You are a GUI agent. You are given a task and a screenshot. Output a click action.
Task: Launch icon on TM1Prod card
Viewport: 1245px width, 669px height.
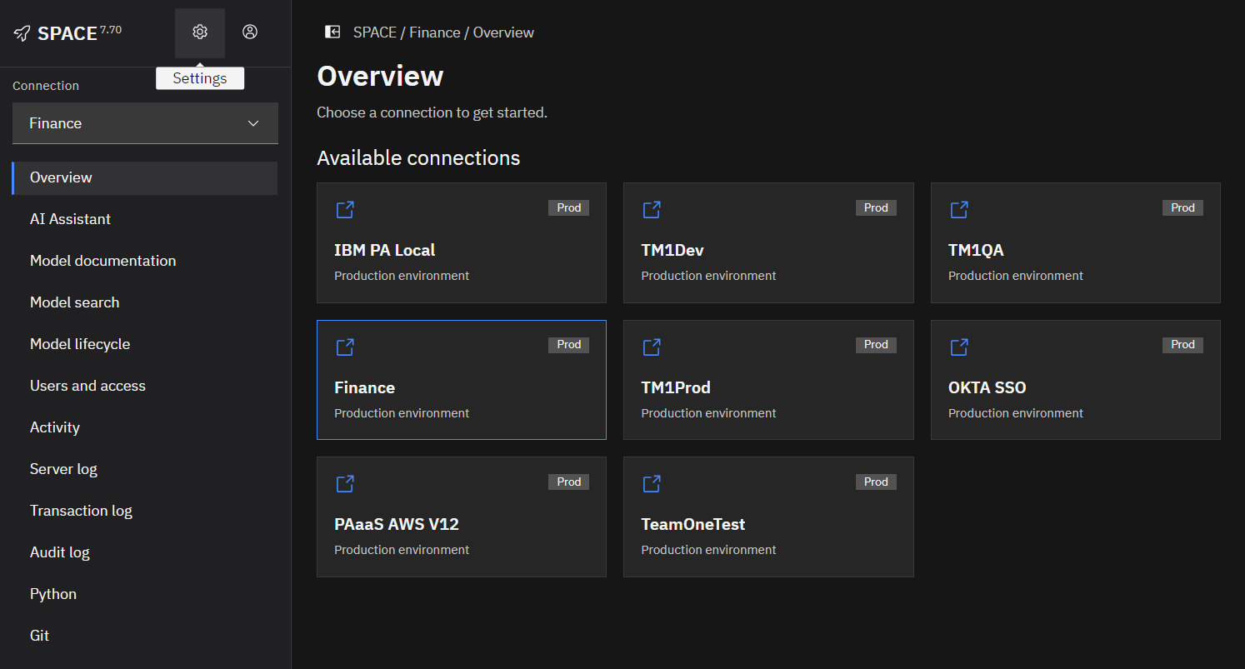(x=652, y=347)
